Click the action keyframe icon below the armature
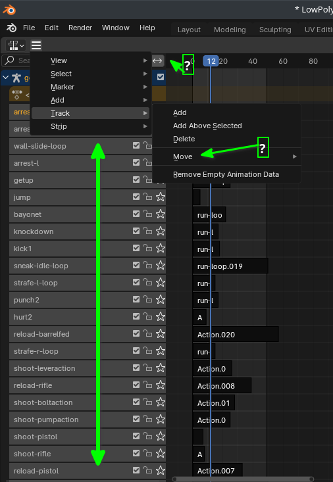 17,95
